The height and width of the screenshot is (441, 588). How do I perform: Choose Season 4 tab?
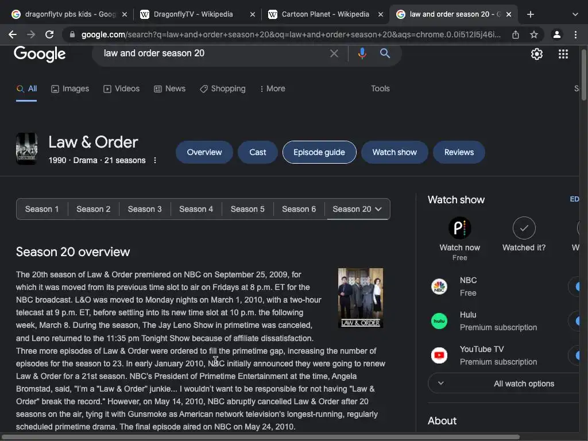(196, 209)
